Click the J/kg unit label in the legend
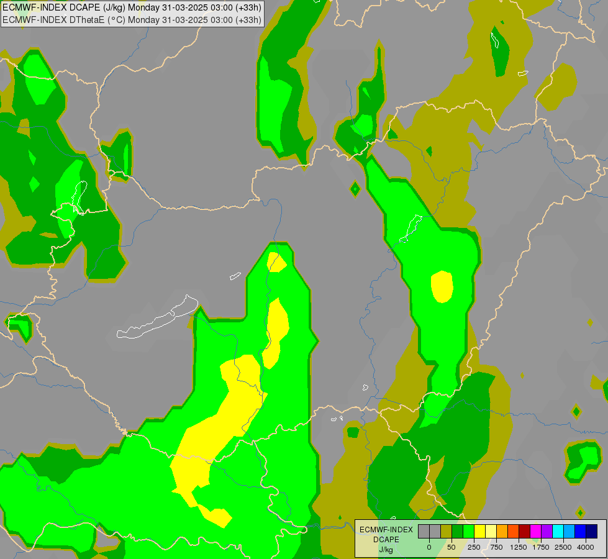This screenshot has width=608, height=559. (x=386, y=550)
